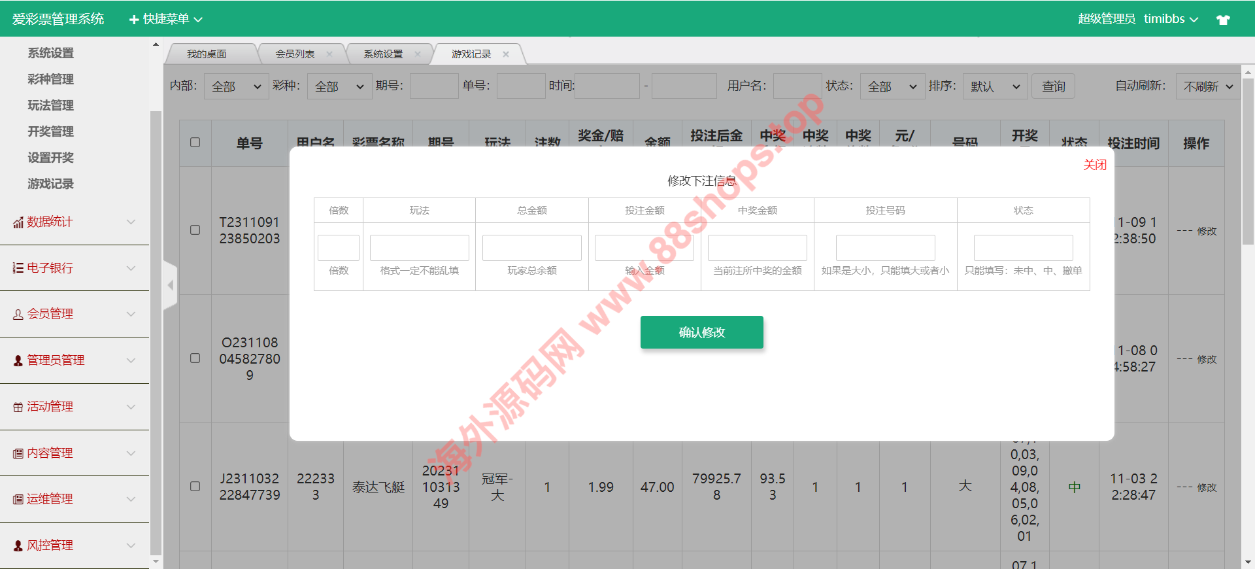This screenshot has height=569, width=1255.
Task: Click the 电子银行 list icon in sidebar
Action: [18, 268]
